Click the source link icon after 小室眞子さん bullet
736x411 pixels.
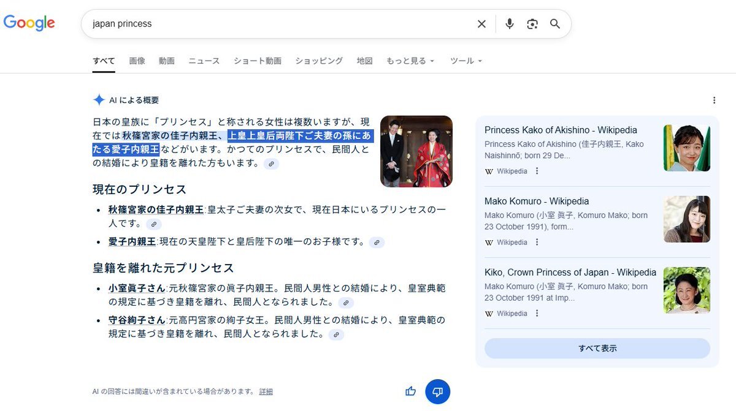346,303
